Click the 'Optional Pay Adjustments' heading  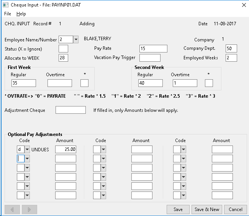(x=35, y=134)
